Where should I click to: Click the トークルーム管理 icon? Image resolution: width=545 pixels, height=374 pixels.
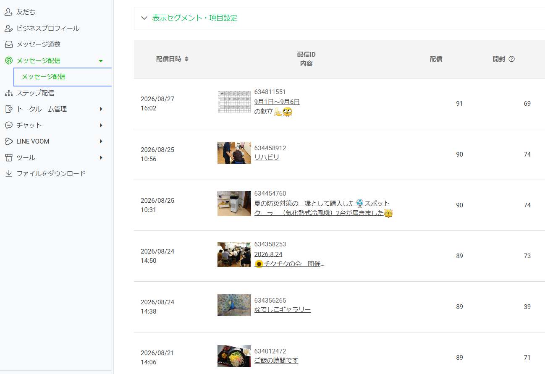point(8,109)
